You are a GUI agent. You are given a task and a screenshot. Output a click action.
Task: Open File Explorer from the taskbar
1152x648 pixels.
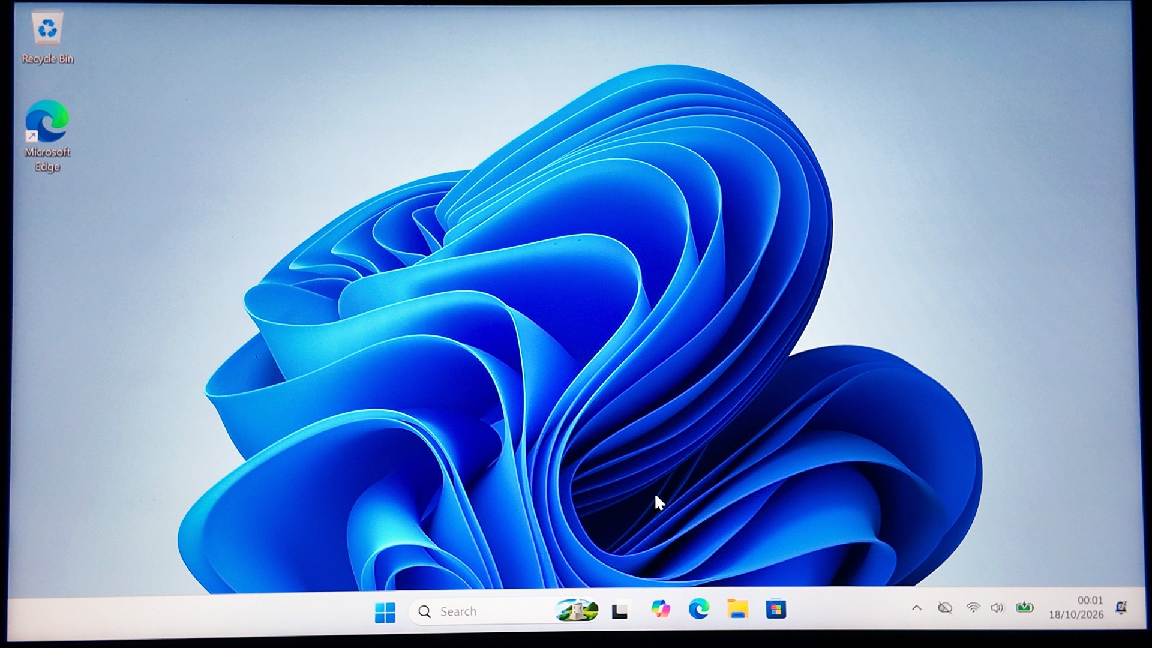pos(737,609)
